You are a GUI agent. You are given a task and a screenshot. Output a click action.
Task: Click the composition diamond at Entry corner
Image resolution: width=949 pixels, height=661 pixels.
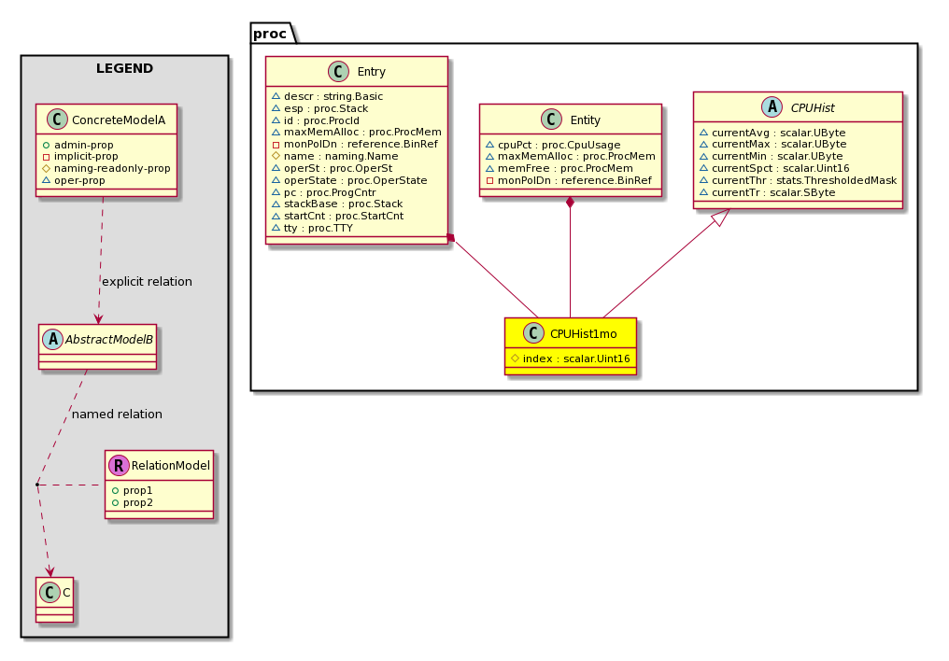[x=450, y=238]
